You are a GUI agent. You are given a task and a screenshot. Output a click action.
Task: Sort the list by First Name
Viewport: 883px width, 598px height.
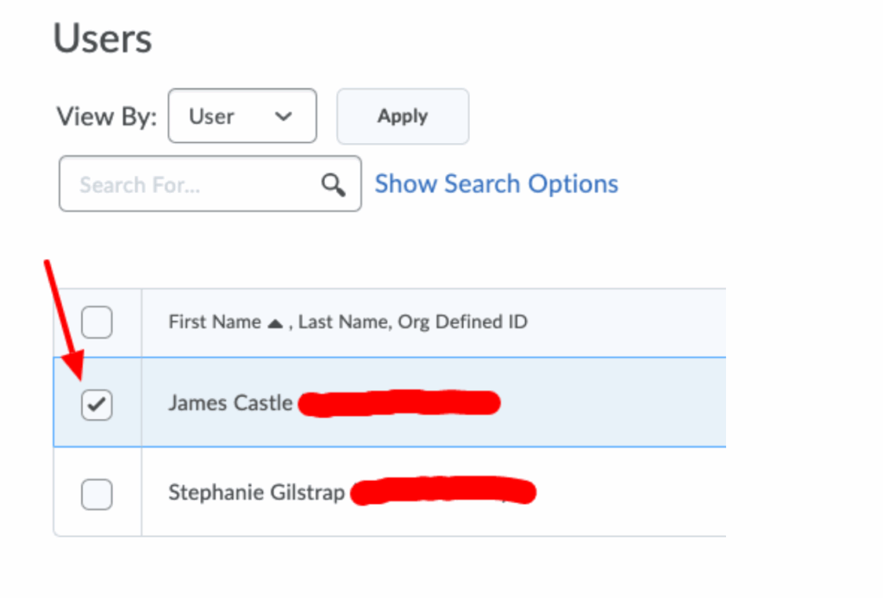(214, 322)
